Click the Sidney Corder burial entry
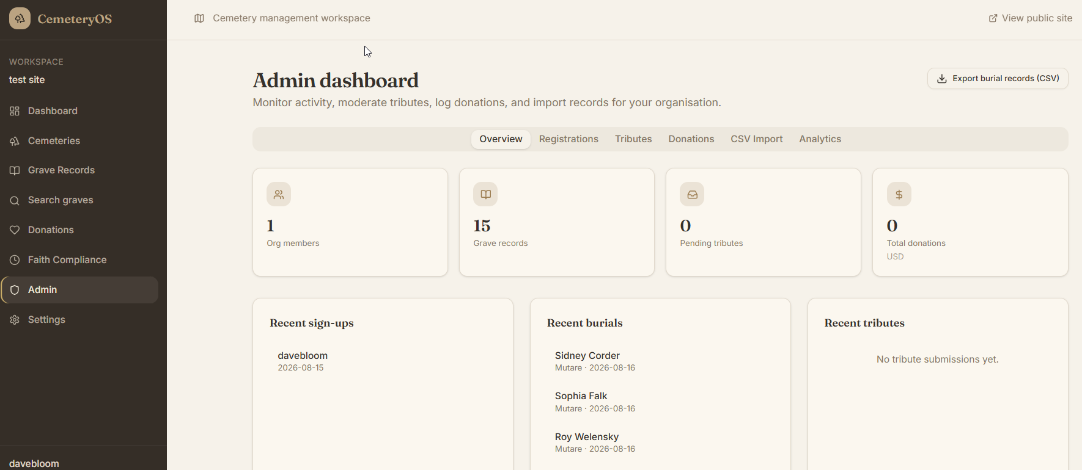 point(660,361)
